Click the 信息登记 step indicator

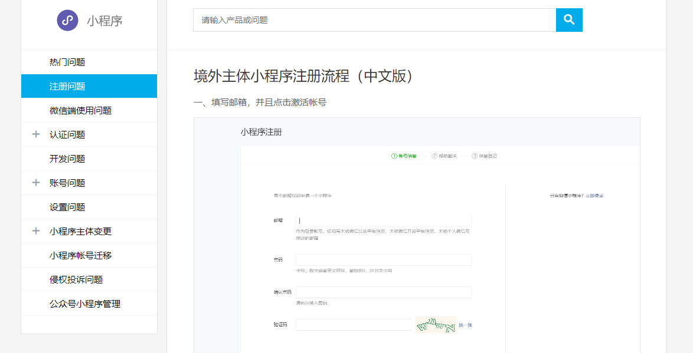click(485, 156)
